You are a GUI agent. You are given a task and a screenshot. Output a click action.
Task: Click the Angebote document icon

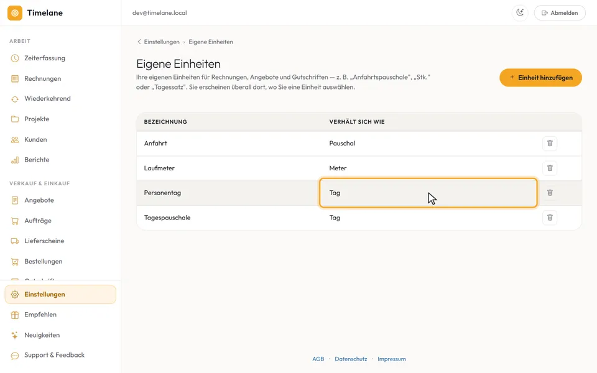(15, 200)
